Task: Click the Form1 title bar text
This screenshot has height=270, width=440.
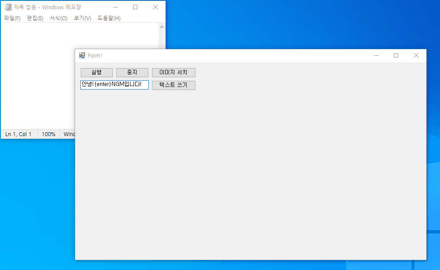Action: coord(95,56)
